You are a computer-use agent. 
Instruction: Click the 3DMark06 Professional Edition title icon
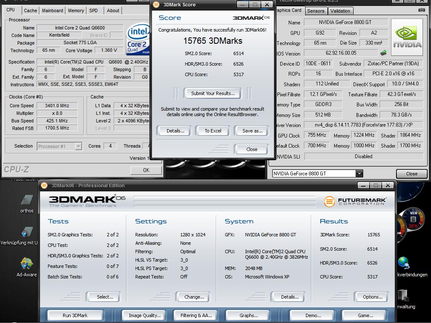pos(44,185)
